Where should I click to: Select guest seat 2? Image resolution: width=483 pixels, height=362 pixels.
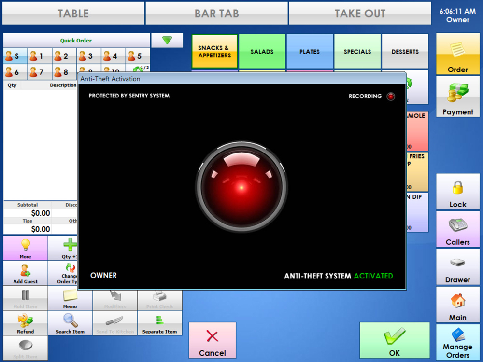pos(64,56)
